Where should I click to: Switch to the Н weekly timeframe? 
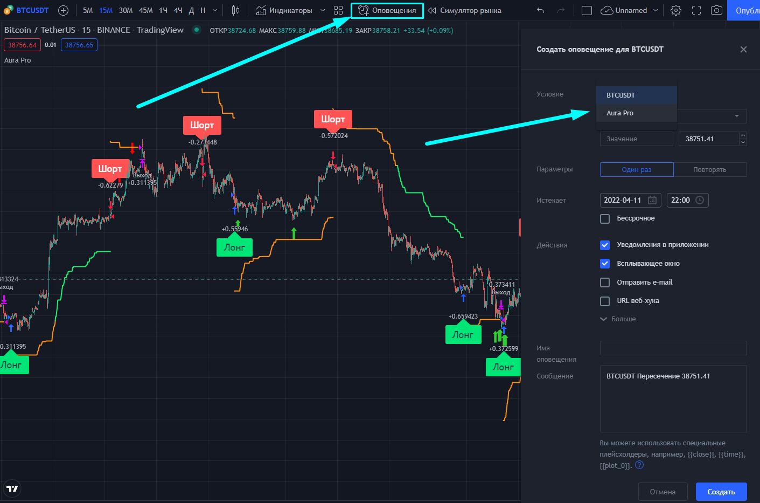tap(203, 10)
